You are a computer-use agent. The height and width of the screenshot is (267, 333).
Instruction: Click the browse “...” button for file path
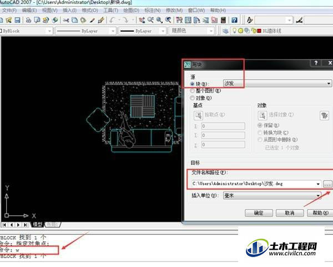[x=327, y=184]
